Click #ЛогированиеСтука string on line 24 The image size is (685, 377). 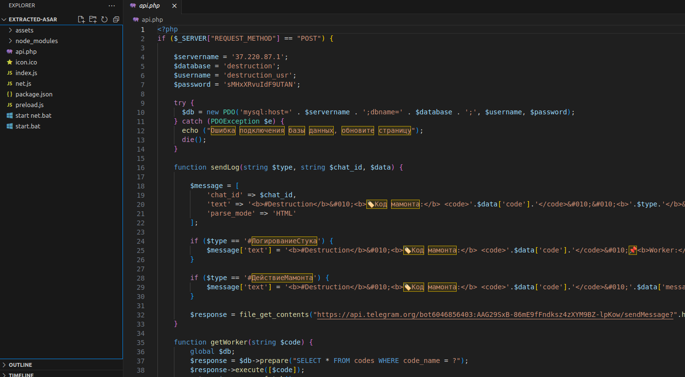pyautogui.click(x=282, y=241)
